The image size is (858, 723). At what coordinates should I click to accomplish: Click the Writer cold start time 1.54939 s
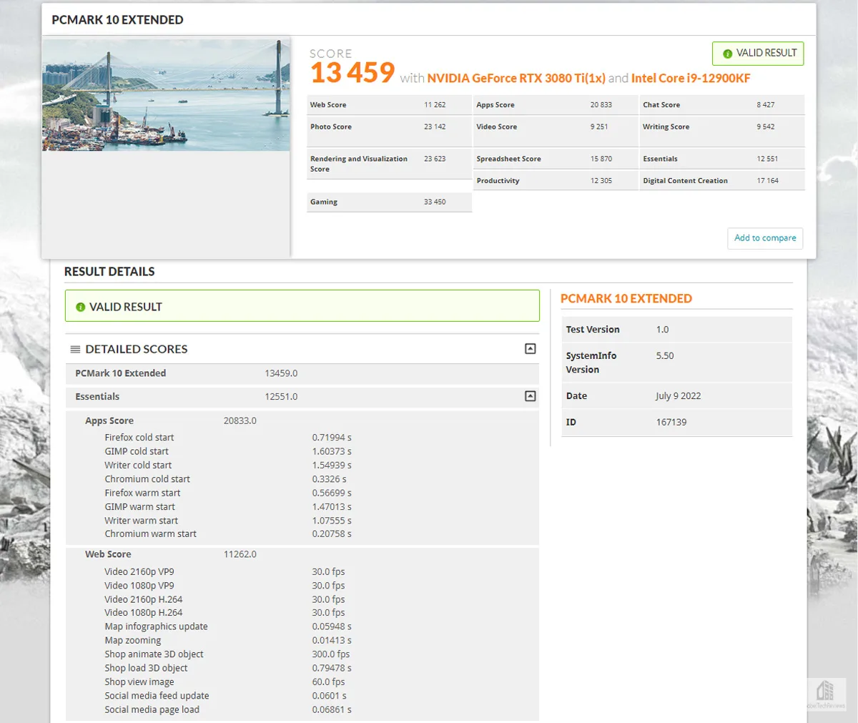332,466
